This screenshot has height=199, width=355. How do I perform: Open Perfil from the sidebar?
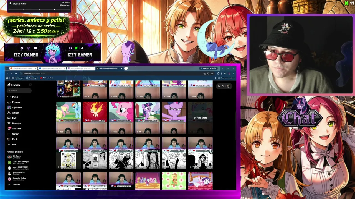click(x=12, y=139)
